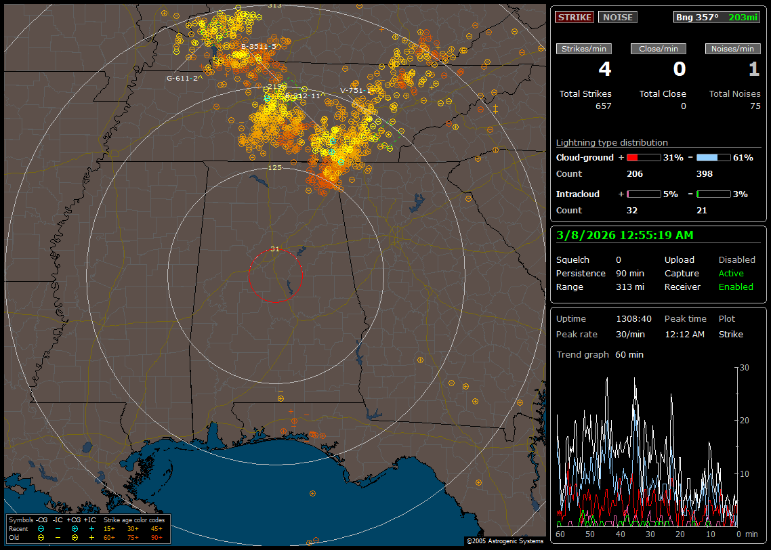Select the Strikes/min label tab
This screenshot has width=771, height=550.
[x=584, y=49]
